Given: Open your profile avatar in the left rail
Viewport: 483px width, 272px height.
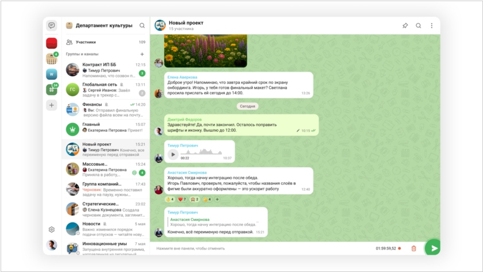Looking at the screenshot, I should 51,245.
